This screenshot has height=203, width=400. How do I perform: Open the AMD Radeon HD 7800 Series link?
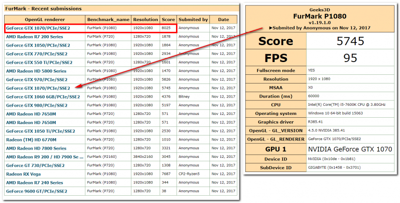[x=36, y=148]
